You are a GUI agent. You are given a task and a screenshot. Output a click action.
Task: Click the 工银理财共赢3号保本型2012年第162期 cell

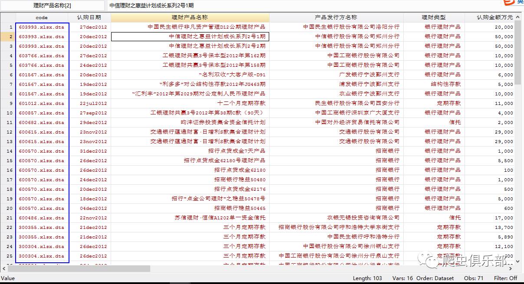point(190,55)
